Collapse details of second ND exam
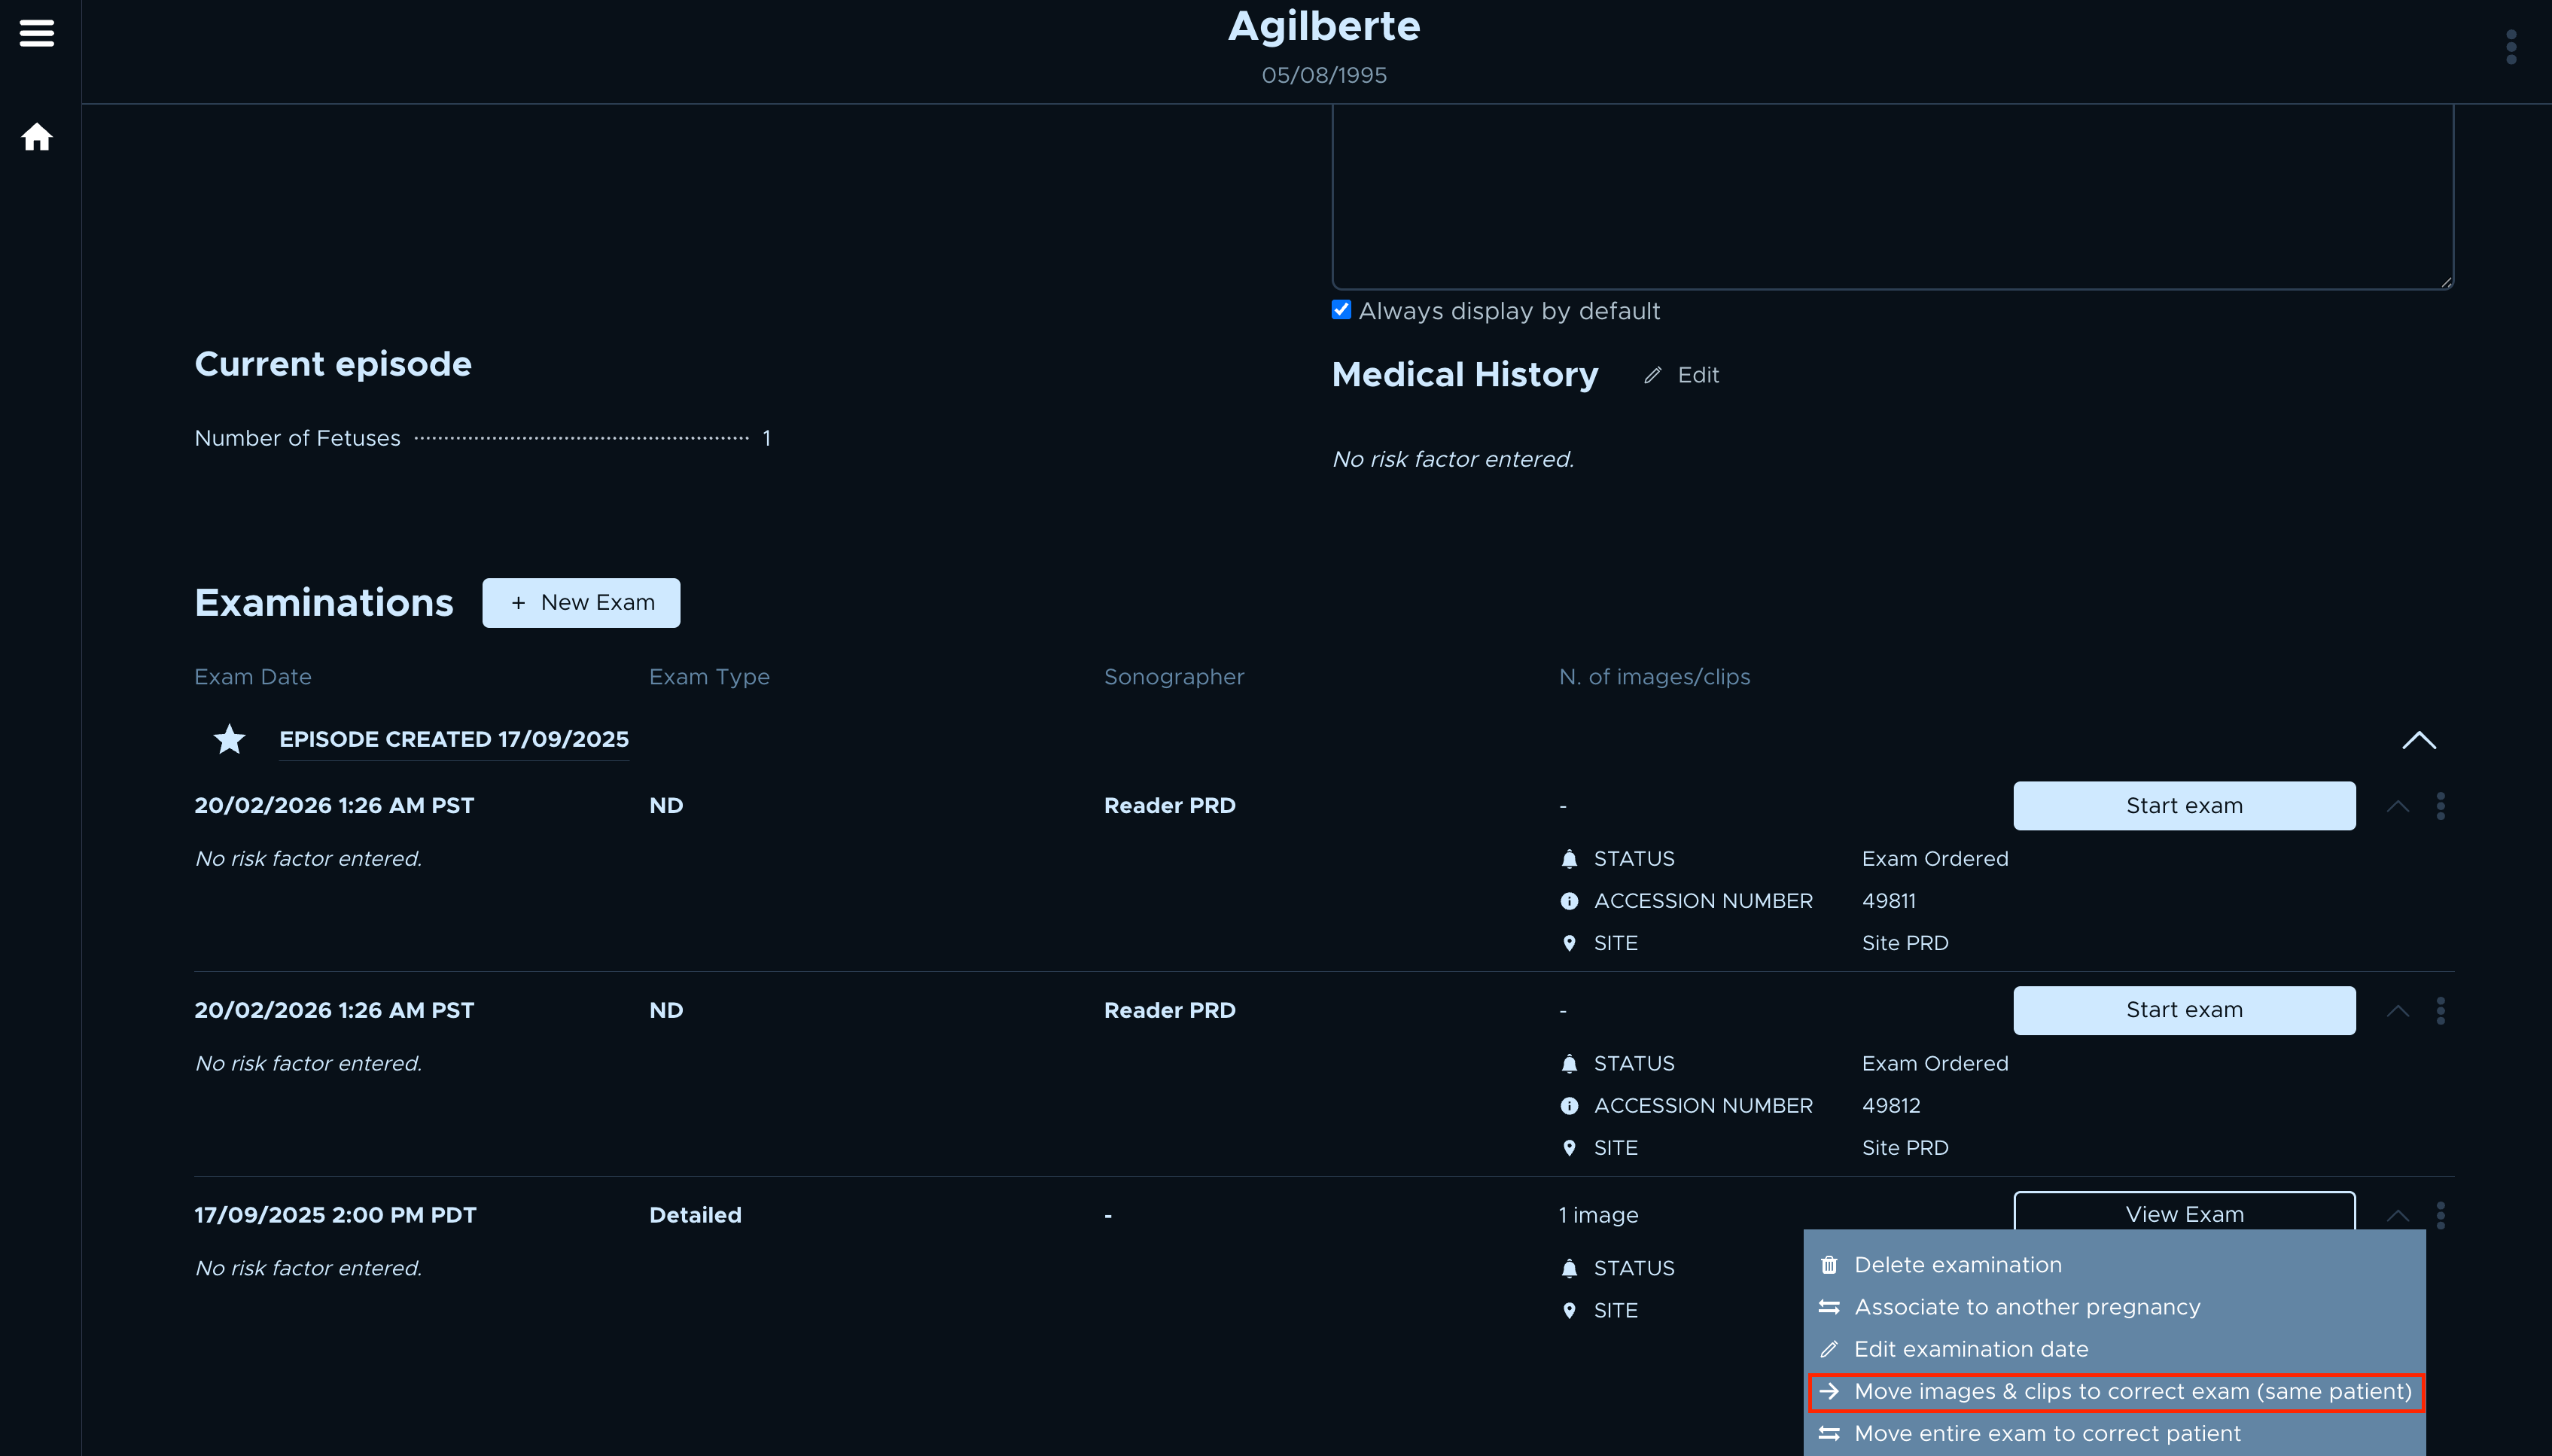2552x1456 pixels. 2397,1011
